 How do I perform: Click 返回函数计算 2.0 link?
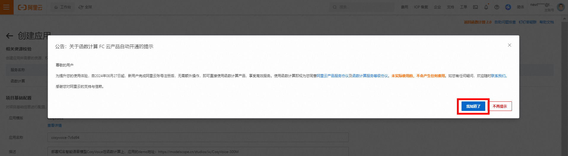coord(478,22)
